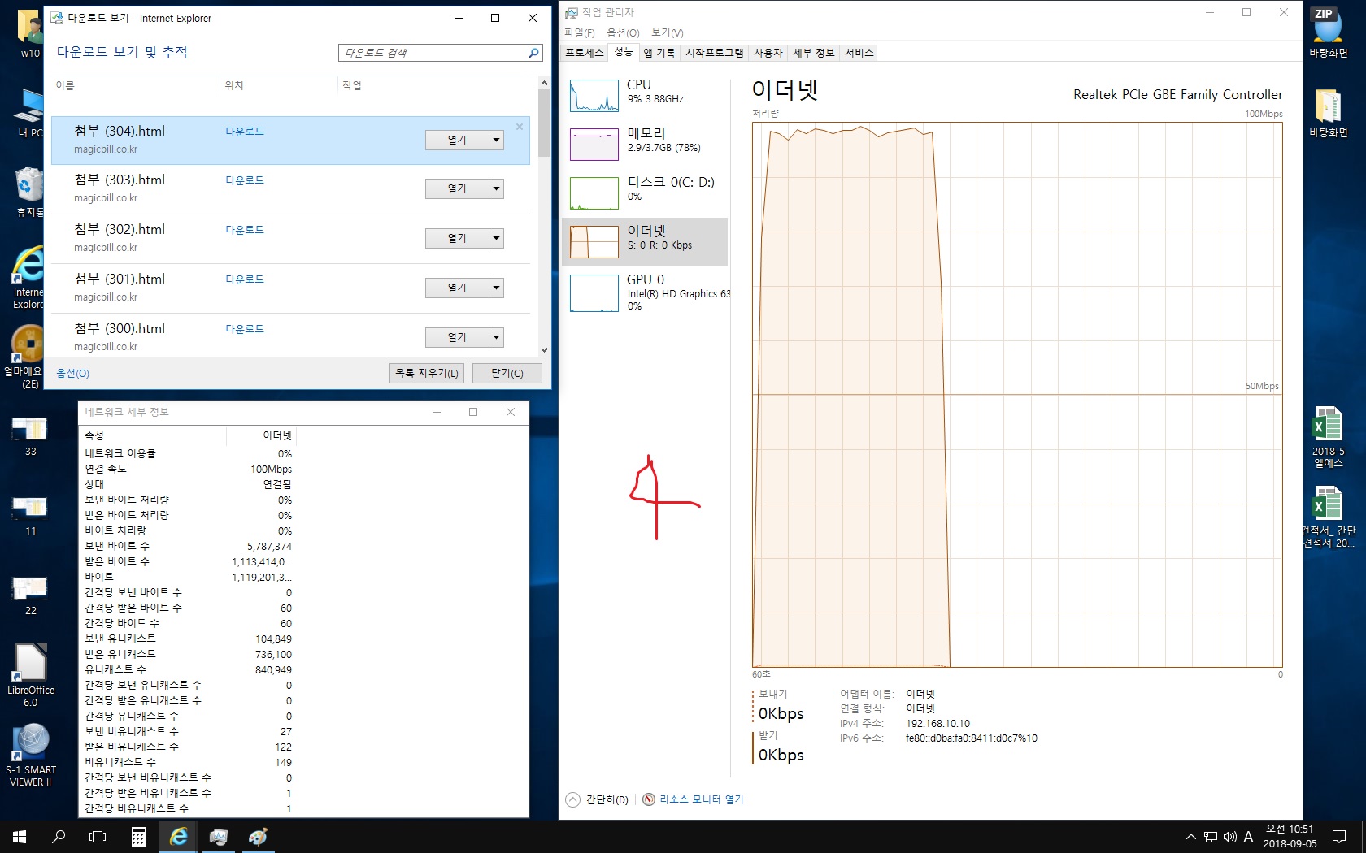Click the 이름 column header in downloads
The image size is (1366, 853).
65,85
